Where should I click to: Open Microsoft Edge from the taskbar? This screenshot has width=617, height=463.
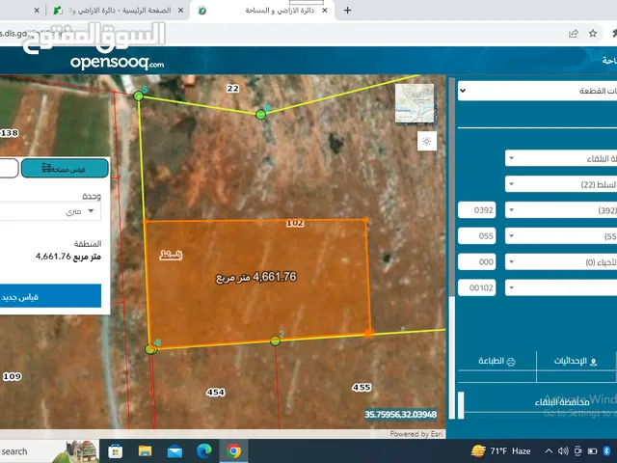[x=203, y=450]
